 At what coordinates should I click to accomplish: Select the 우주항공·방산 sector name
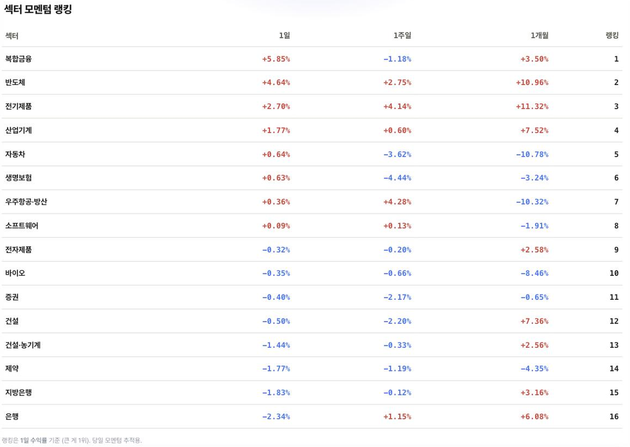(x=26, y=202)
